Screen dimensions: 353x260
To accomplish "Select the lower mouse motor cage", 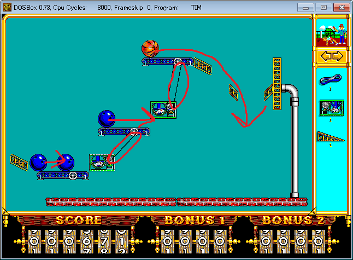I will [102, 163].
